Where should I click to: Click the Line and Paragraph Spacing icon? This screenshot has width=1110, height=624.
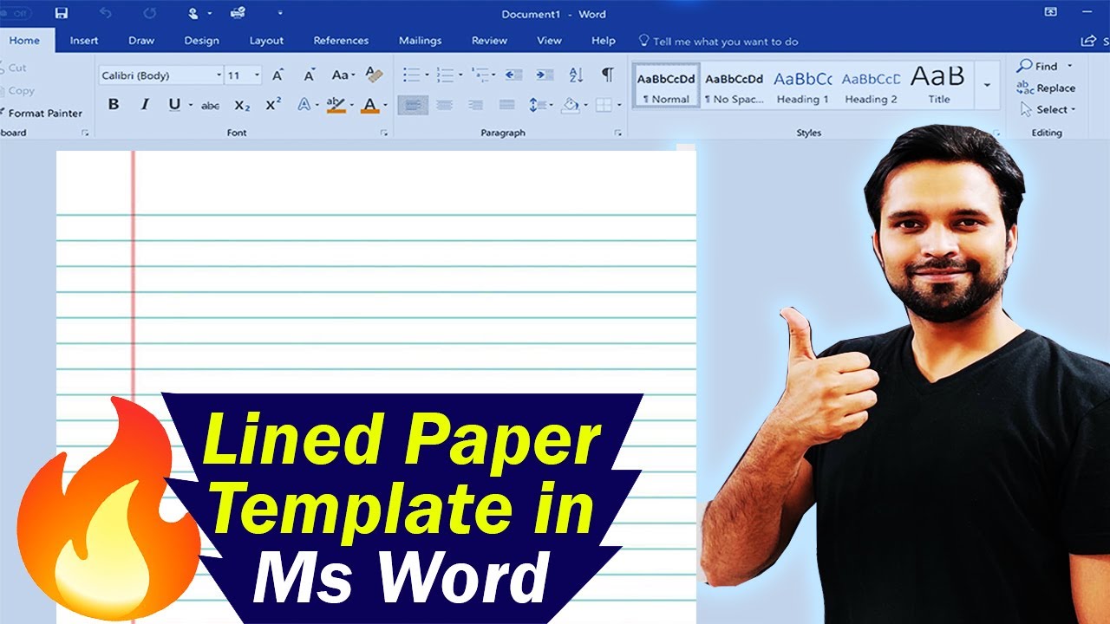537,105
